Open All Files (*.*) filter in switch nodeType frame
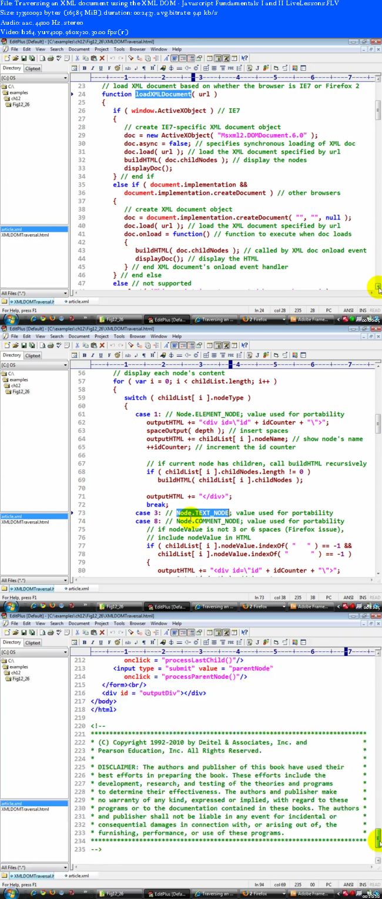The width and height of the screenshot is (382, 899). point(33,580)
